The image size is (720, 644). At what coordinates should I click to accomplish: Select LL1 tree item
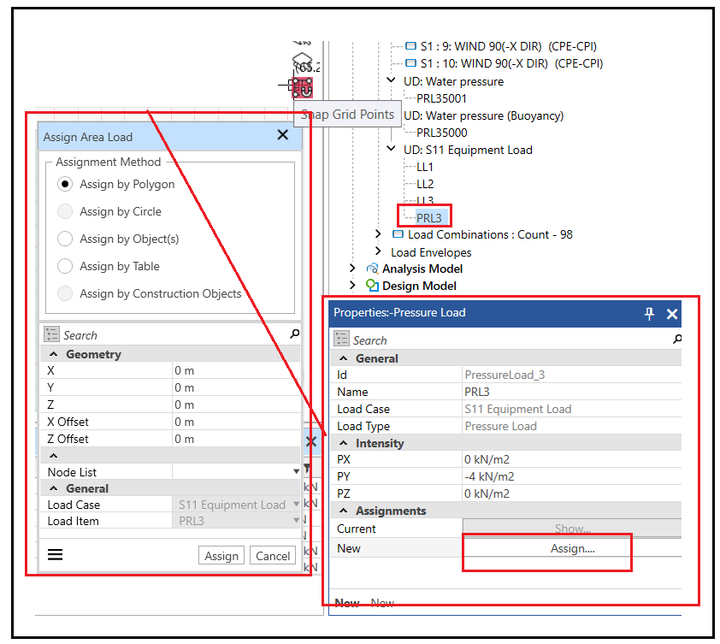pyautogui.click(x=425, y=167)
